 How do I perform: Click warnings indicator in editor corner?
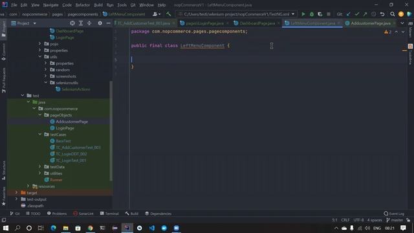[387, 32]
